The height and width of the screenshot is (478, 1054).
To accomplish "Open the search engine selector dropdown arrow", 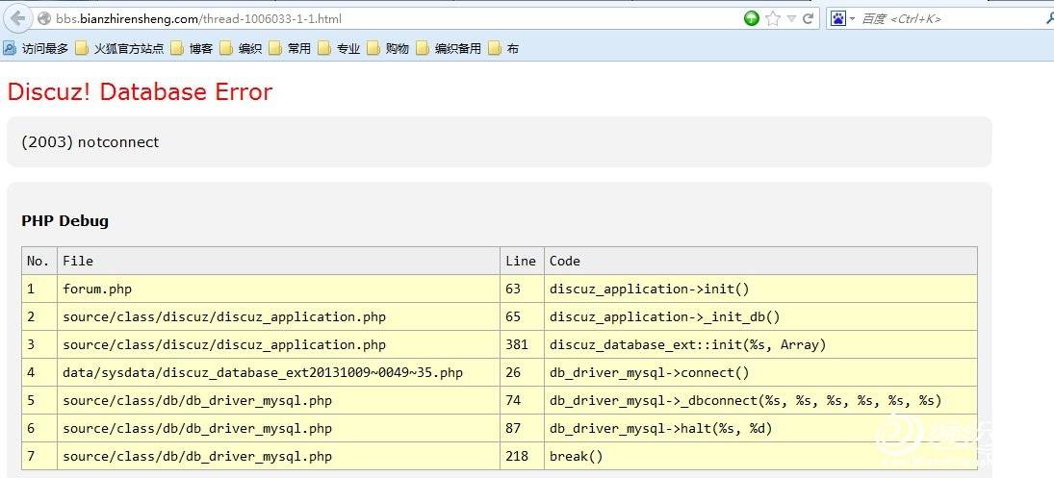I will pos(852,19).
